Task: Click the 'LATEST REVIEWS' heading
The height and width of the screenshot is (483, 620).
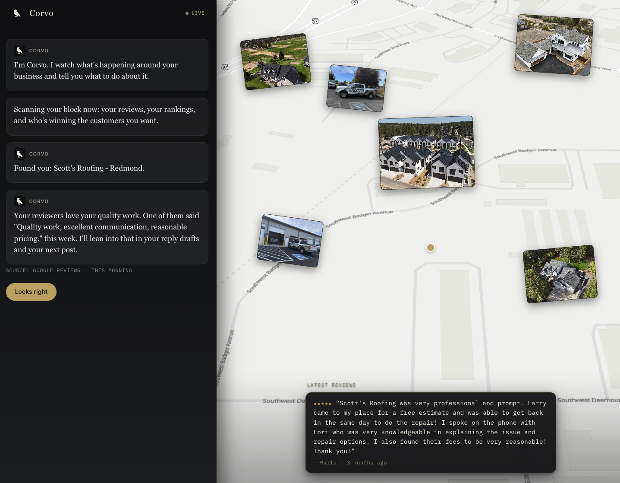Action: pyautogui.click(x=331, y=385)
